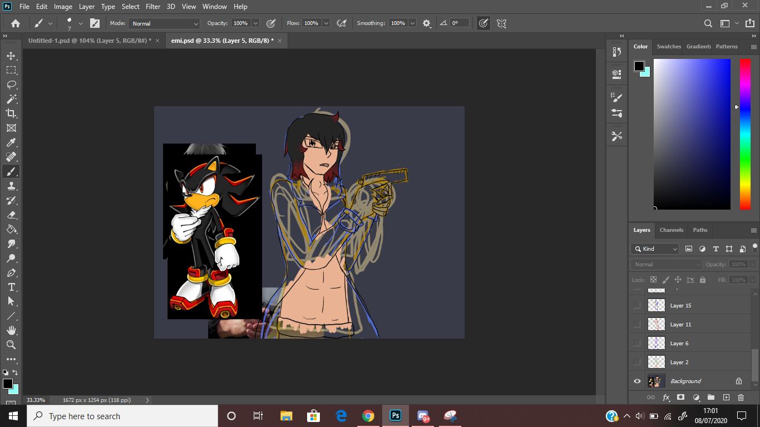Open the Window menu
The image size is (760, 427).
pos(214,7)
